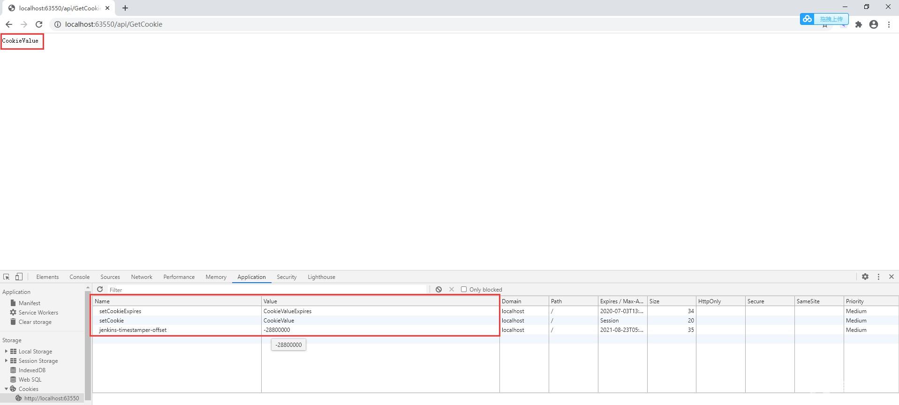This screenshot has height=405, width=899.
Task: Reload the page using the browser reload button
Action: click(39, 24)
